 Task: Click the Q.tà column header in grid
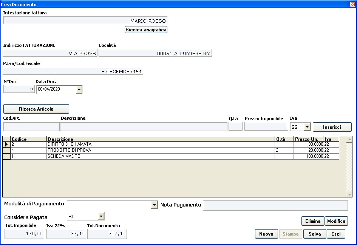click(284, 139)
